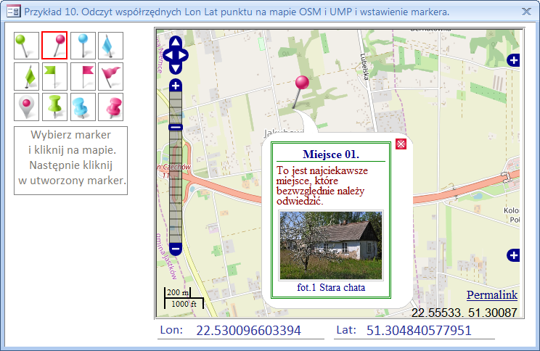Pick the pink waving pennant marker
The width and height of the screenshot is (540, 351).
coord(110,76)
